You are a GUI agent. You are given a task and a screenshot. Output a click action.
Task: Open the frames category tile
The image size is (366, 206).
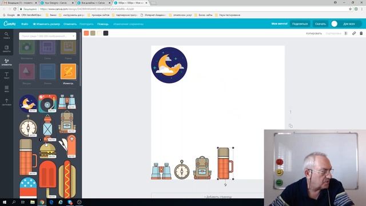(68, 47)
